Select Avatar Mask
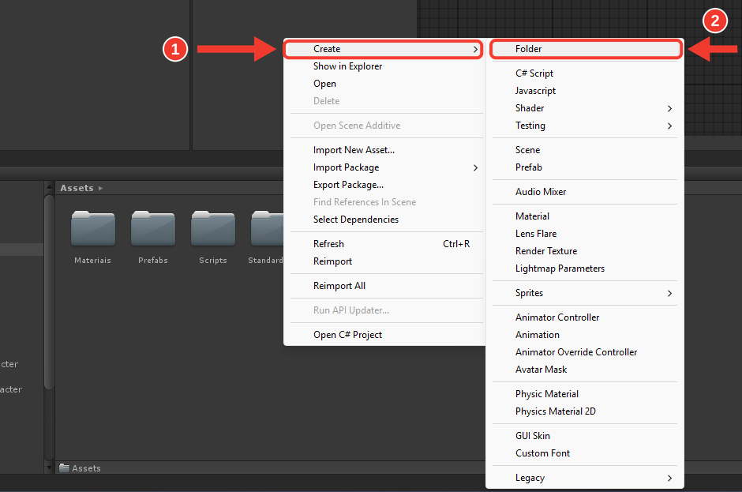Screen dimensions: 742x492 (586, 370)
